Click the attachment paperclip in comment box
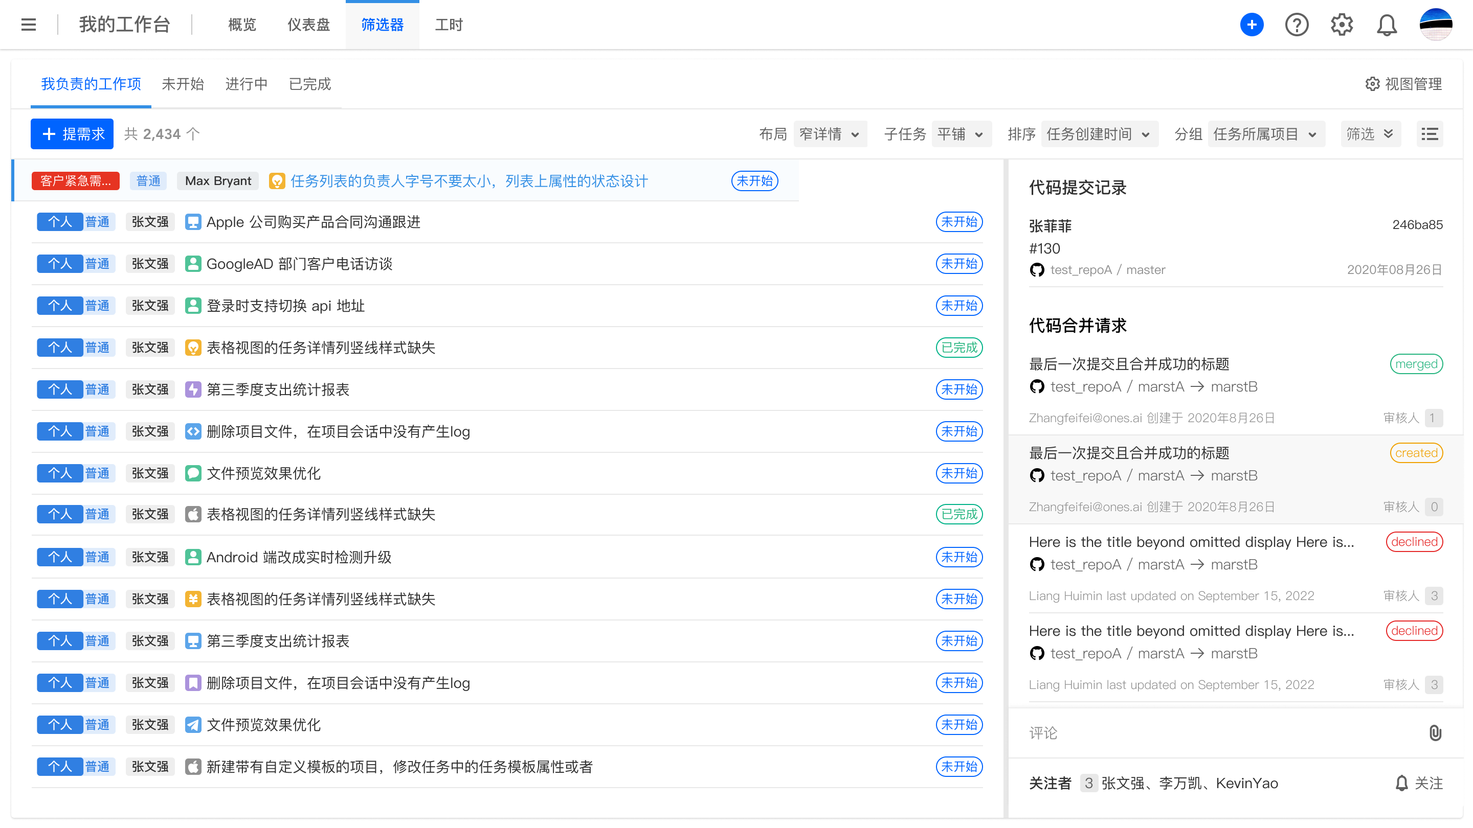Image resolution: width=1473 pixels, height=828 pixels. coord(1435,732)
